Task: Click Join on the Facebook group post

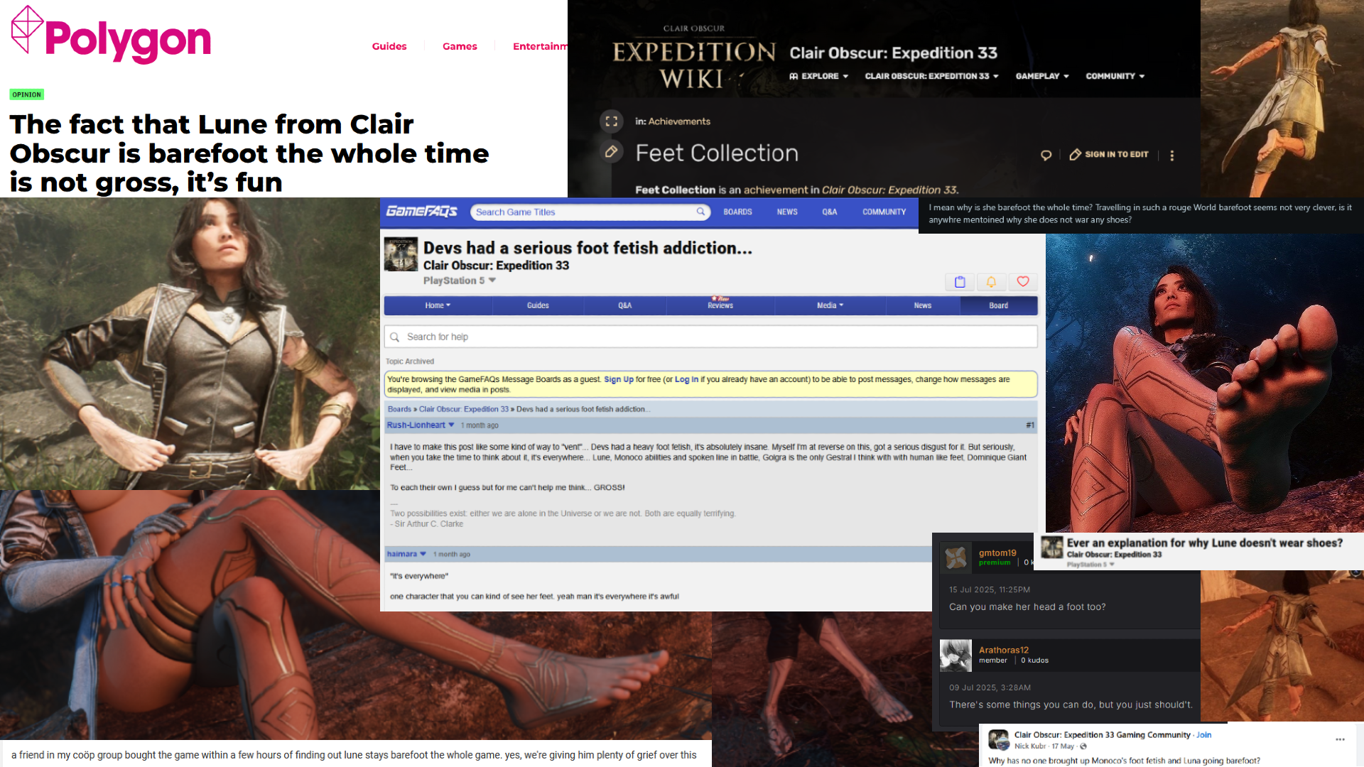Action: (1204, 735)
